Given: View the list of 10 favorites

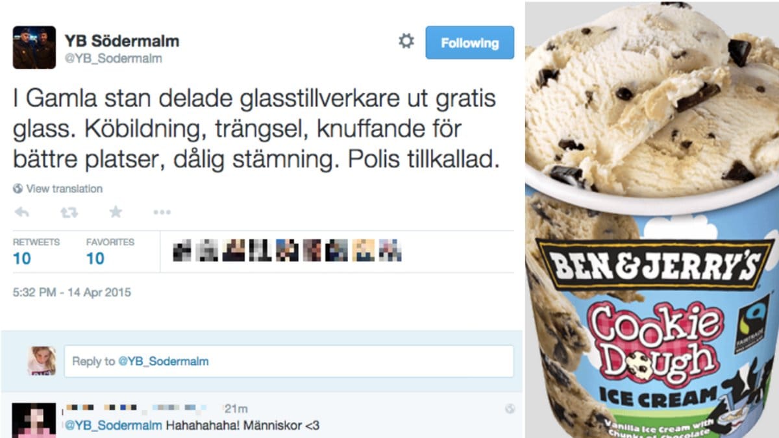Looking at the screenshot, I should point(110,251).
